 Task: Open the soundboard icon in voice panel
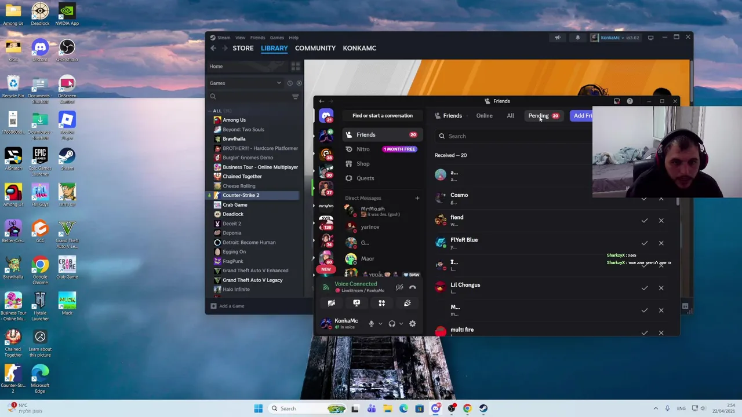coord(408,303)
